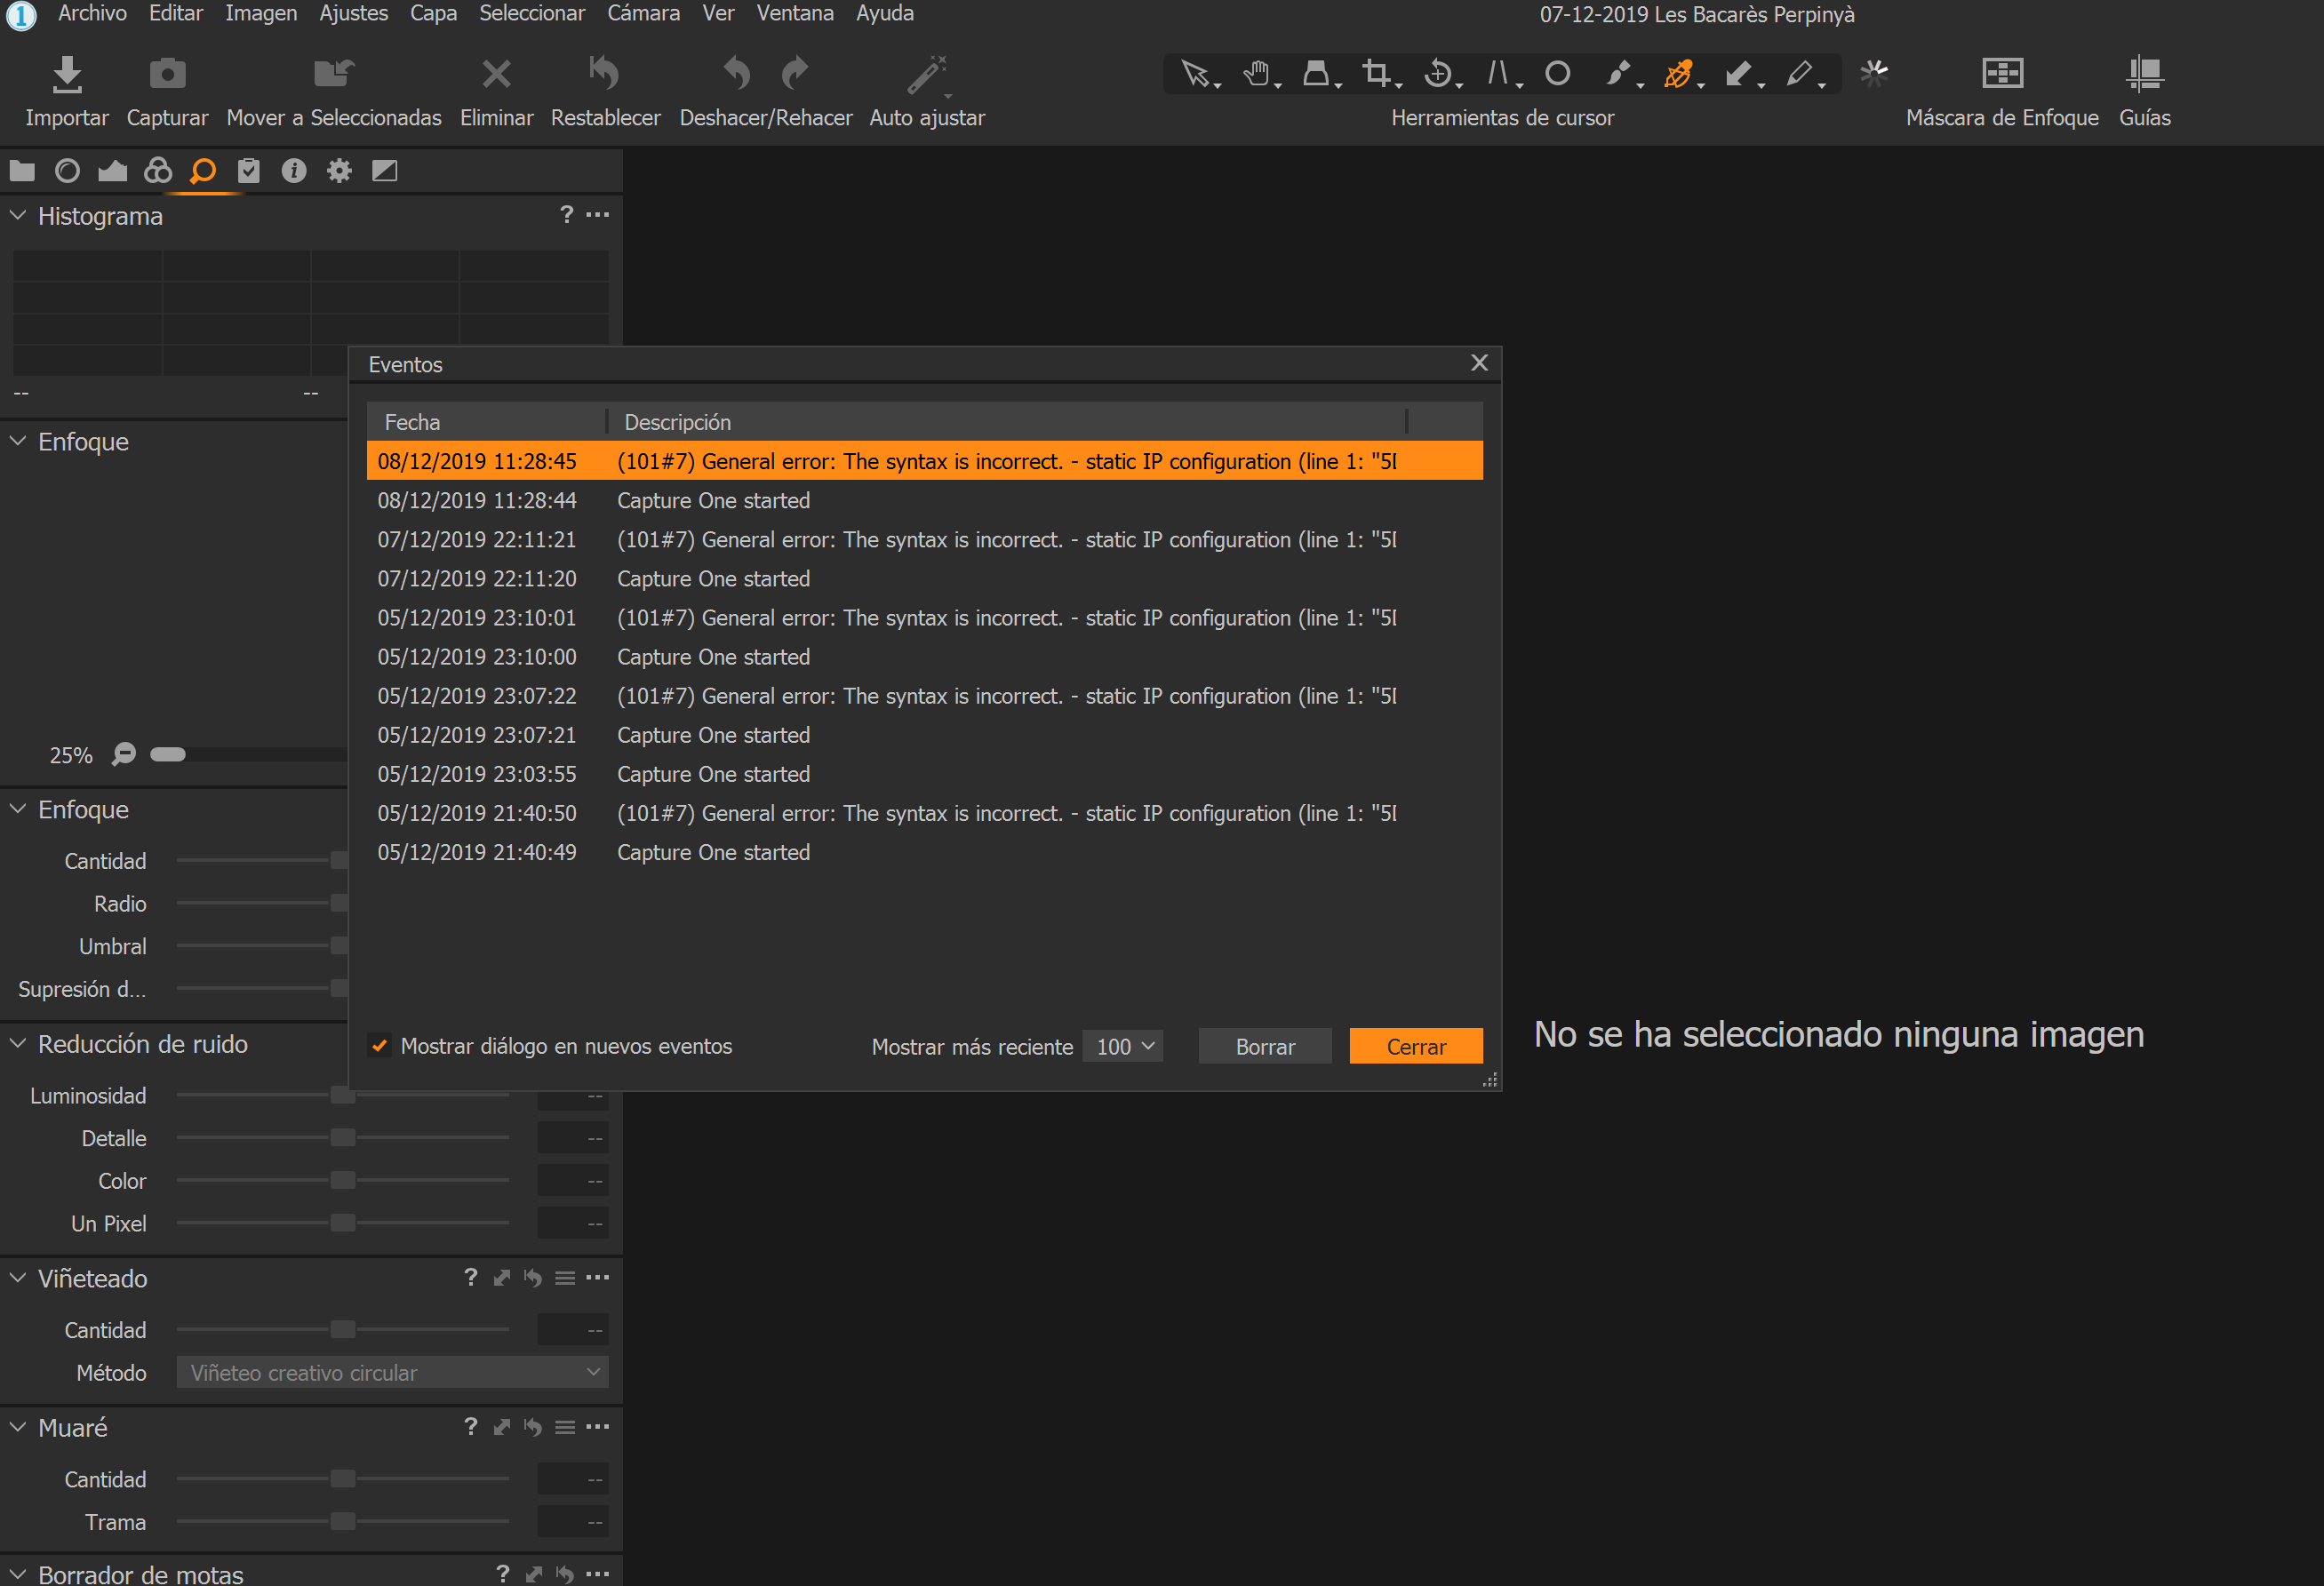Select the event dated 07/12/2019 22:11:20

(925, 579)
